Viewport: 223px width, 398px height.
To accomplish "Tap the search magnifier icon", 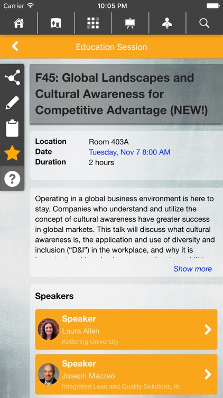I will point(204,23).
